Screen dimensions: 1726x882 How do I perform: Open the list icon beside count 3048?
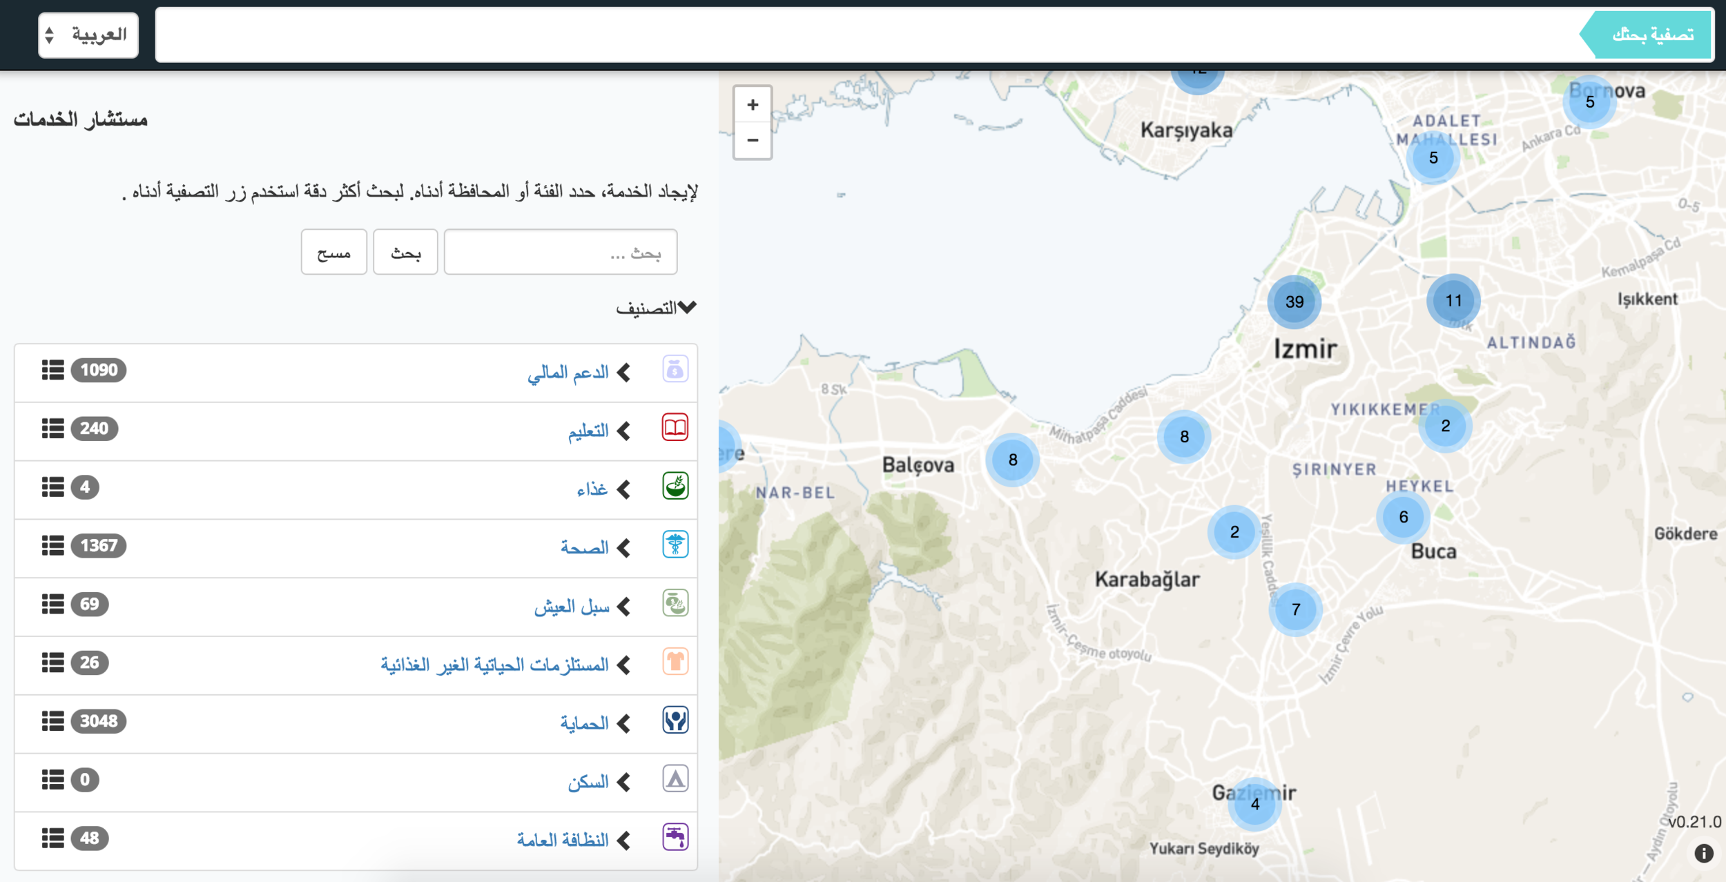click(52, 721)
